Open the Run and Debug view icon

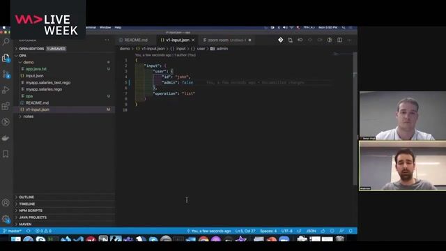pos(6,90)
